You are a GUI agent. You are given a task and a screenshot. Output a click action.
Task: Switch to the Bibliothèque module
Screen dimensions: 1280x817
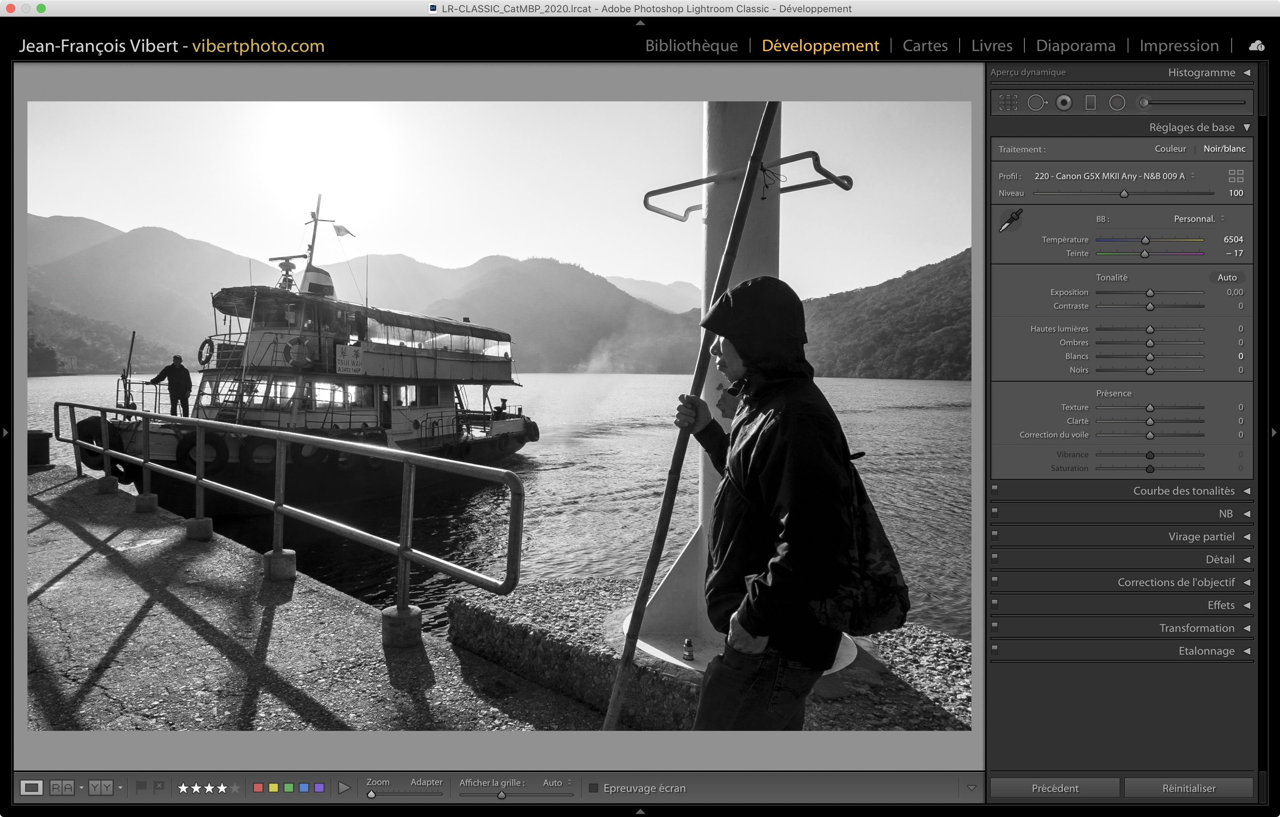(x=691, y=46)
